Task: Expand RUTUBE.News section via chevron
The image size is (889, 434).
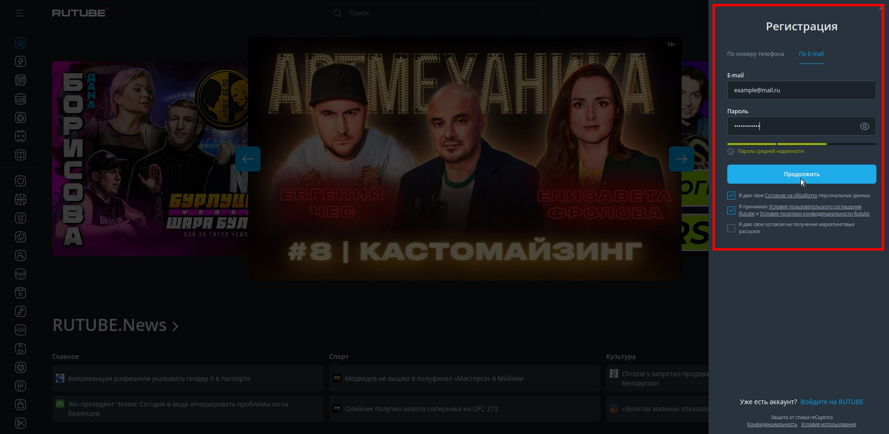Action: 175,326
